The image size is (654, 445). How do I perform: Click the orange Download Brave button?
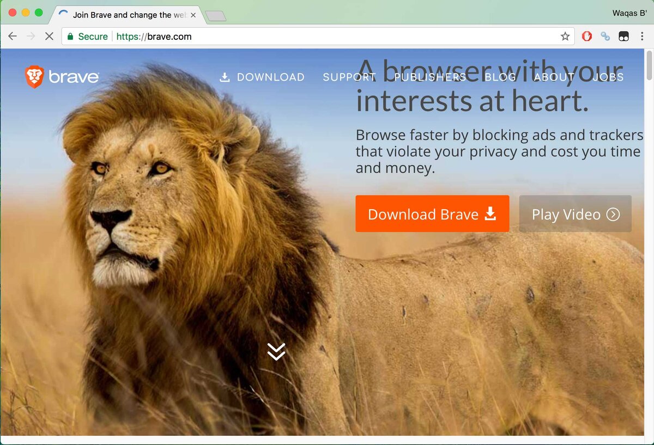[432, 214]
